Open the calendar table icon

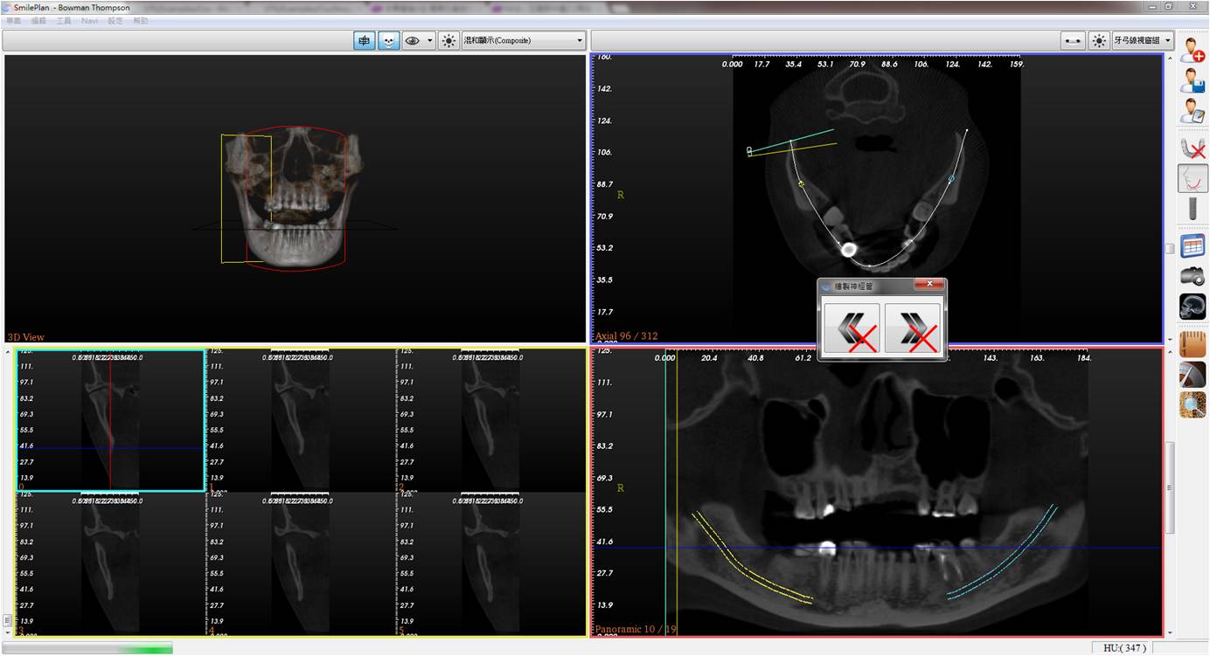click(x=1193, y=245)
